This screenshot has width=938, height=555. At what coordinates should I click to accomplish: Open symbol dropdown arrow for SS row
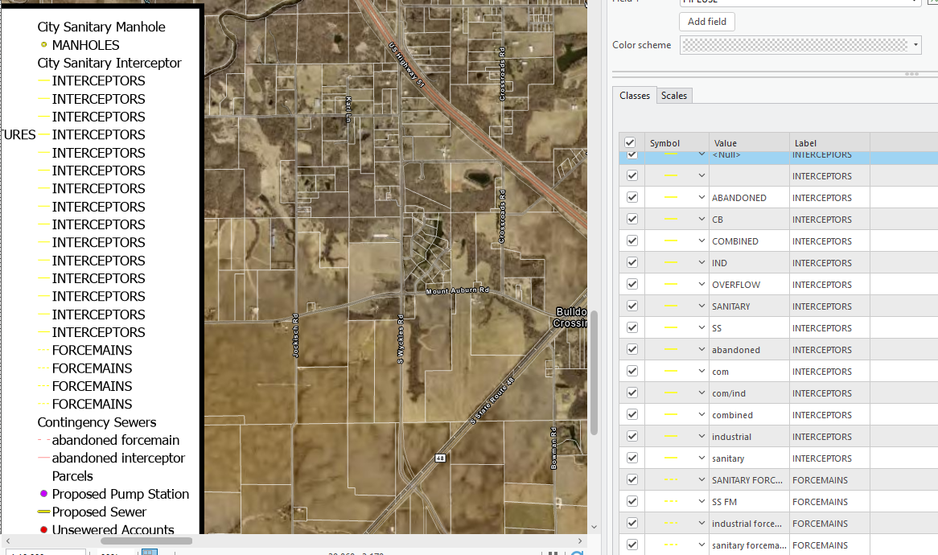tap(701, 327)
